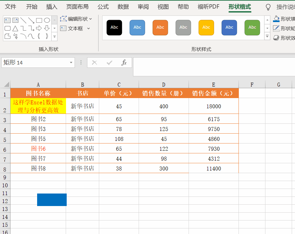This screenshot has width=295, height=234.
Task: Apply the black Abc shape style
Action: pos(114,28)
